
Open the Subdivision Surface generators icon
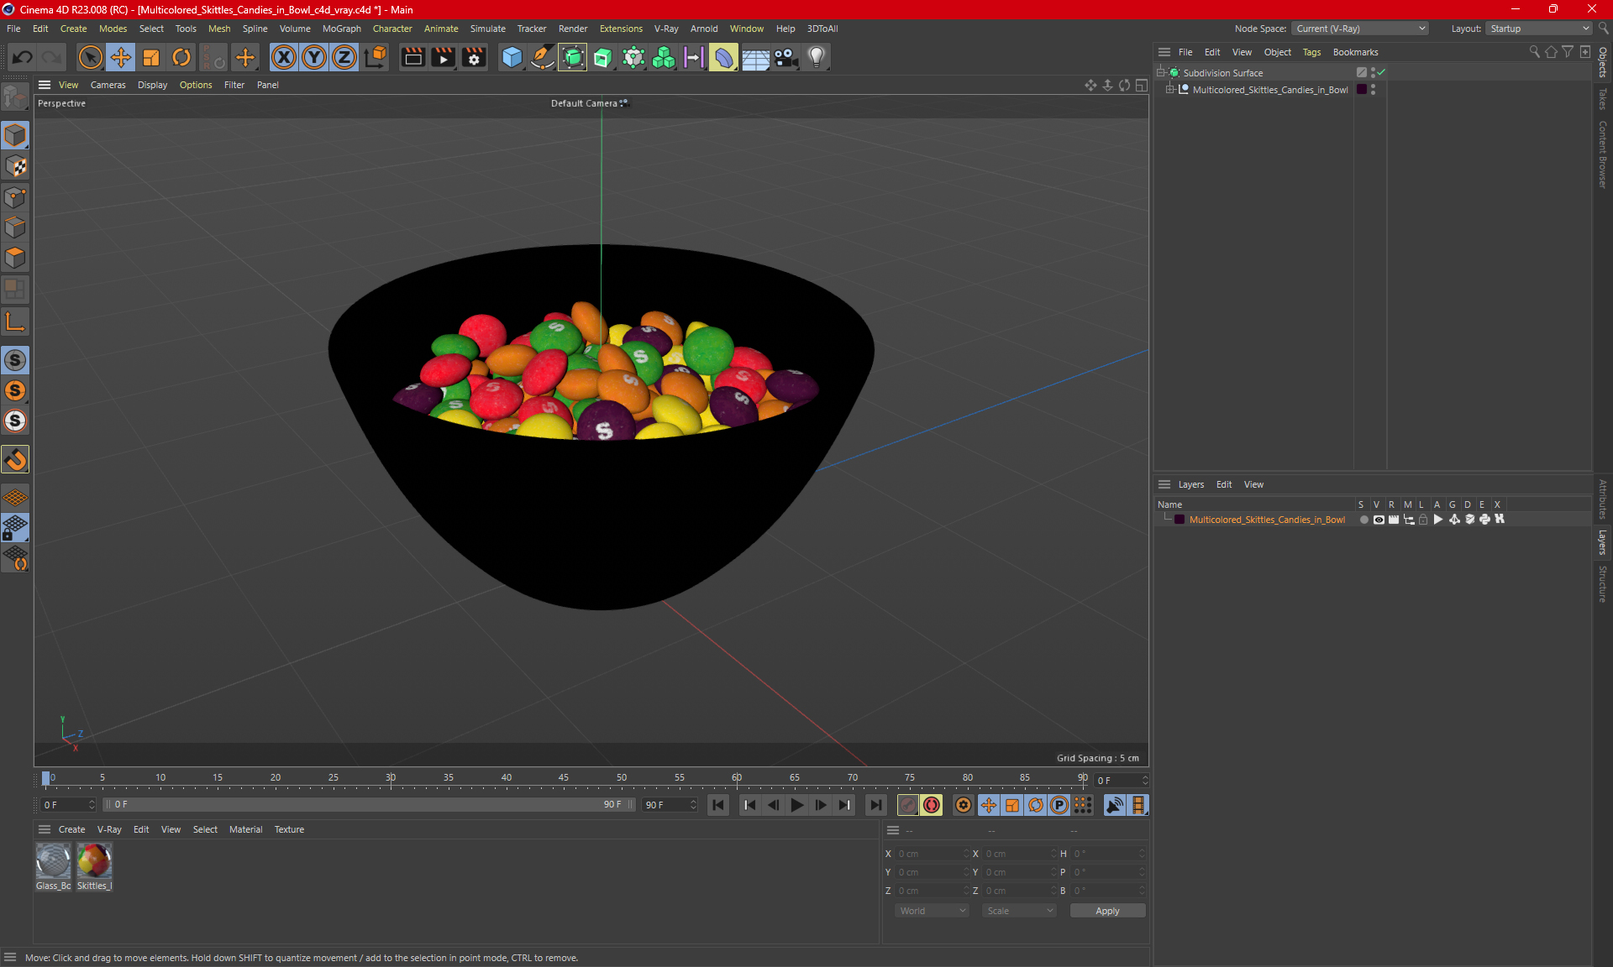pyautogui.click(x=573, y=57)
